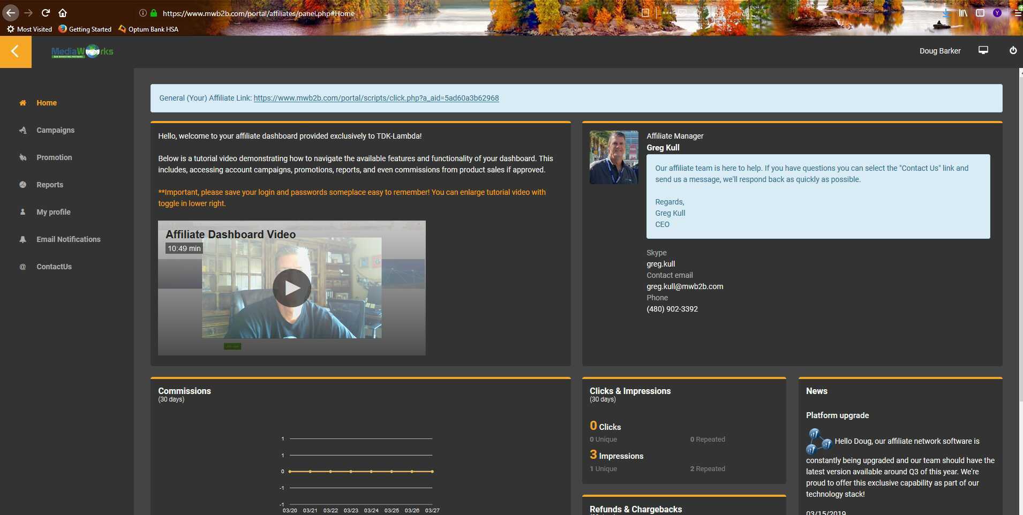Viewport: 1023px width, 515px height.
Task: Click the Greg Kull manager name
Action: (663, 148)
